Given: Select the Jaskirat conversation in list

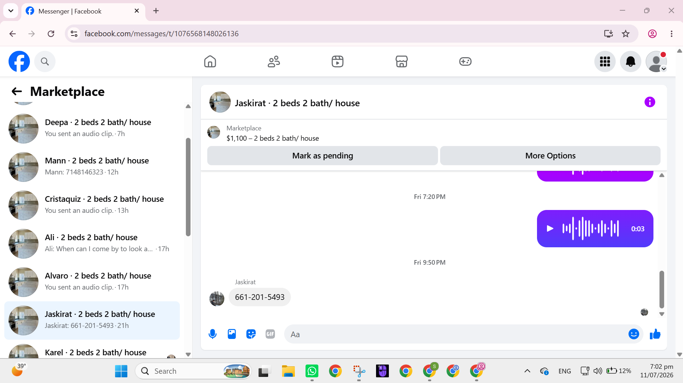Looking at the screenshot, I should [92, 320].
